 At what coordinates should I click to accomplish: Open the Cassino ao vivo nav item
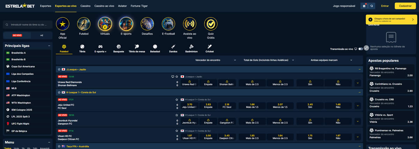coord(104,6)
